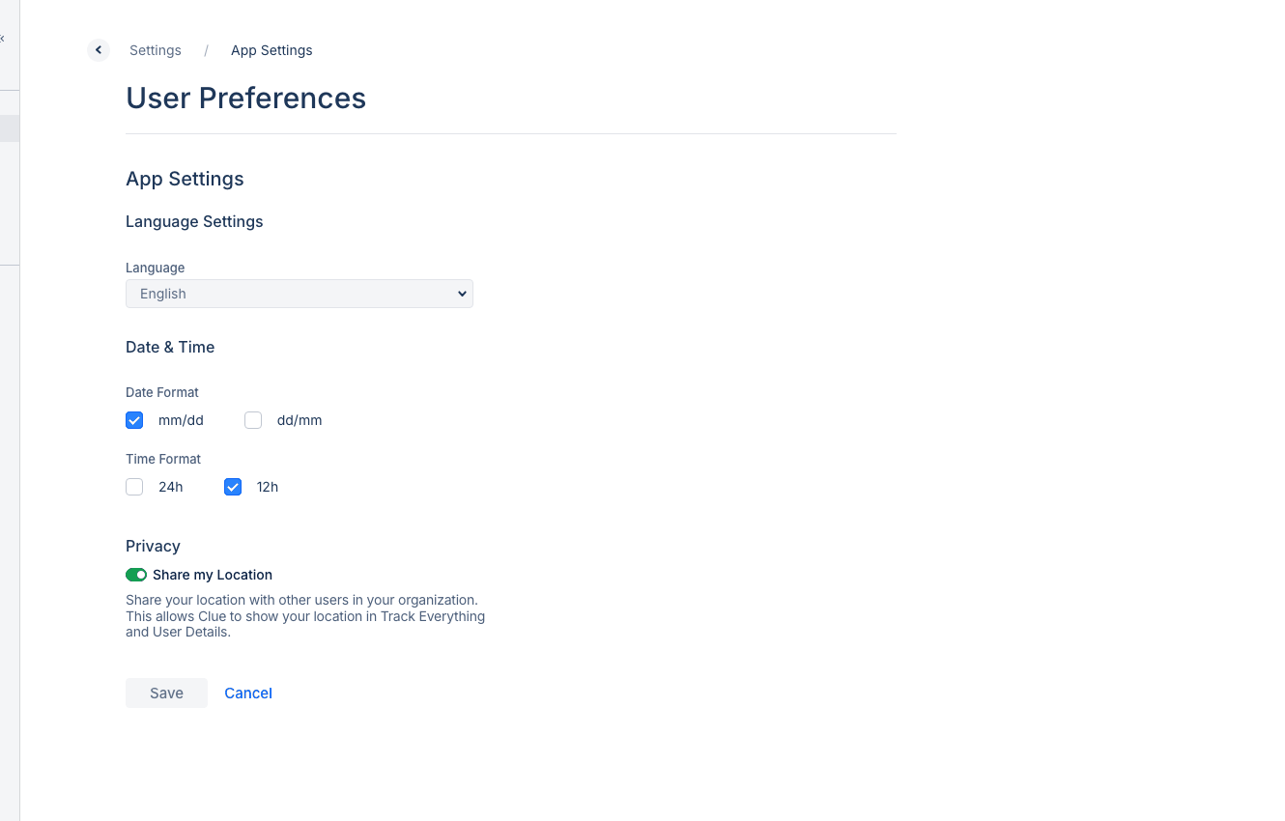1285x821 pixels.
Task: Click the User Preferences page title
Action: click(245, 98)
